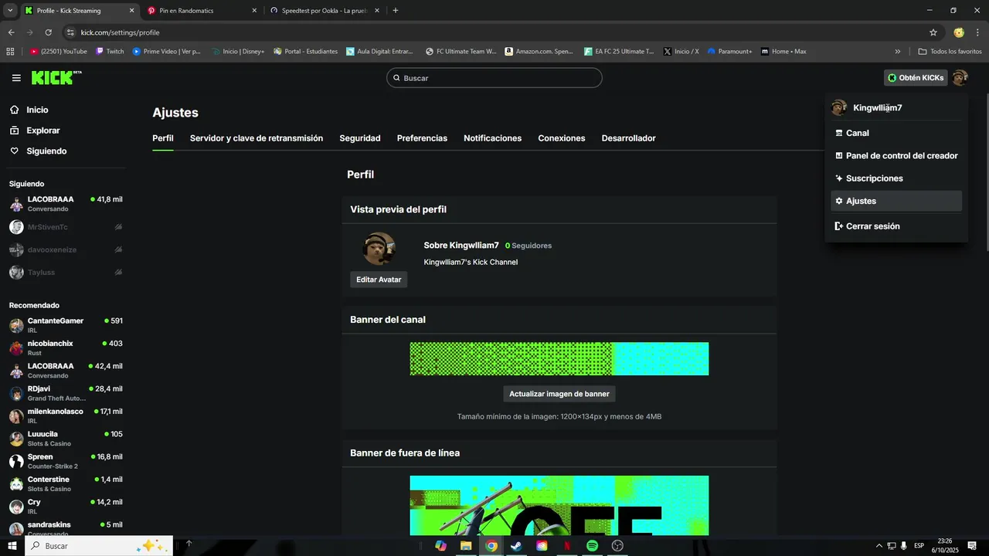This screenshot has height=556, width=989.
Task: Open a new browser tab
Action: pos(396,11)
